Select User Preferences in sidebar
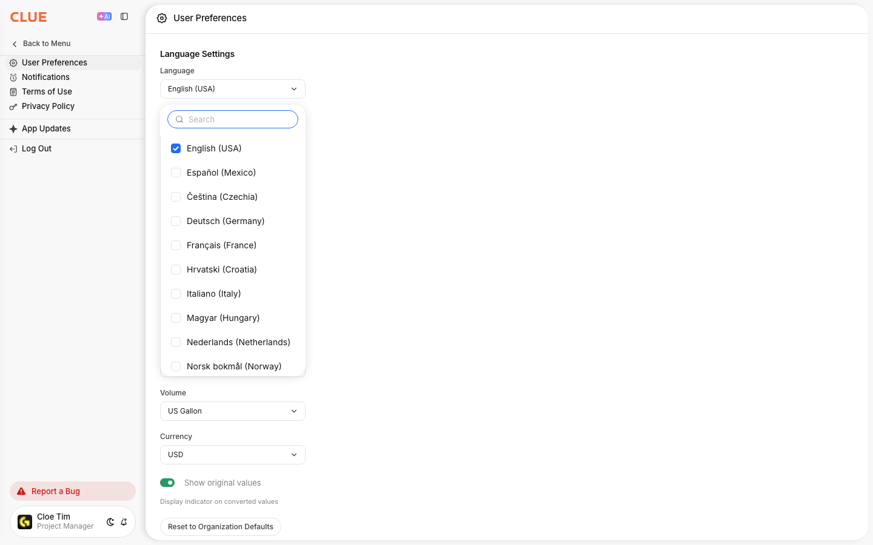Viewport: 873px width, 545px height. (x=73, y=63)
